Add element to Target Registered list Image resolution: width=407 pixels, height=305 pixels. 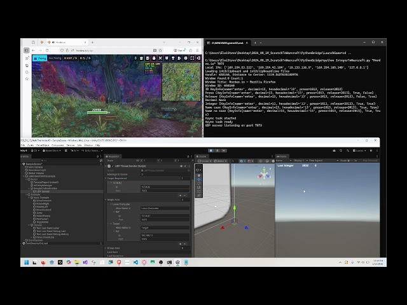click(180, 195)
